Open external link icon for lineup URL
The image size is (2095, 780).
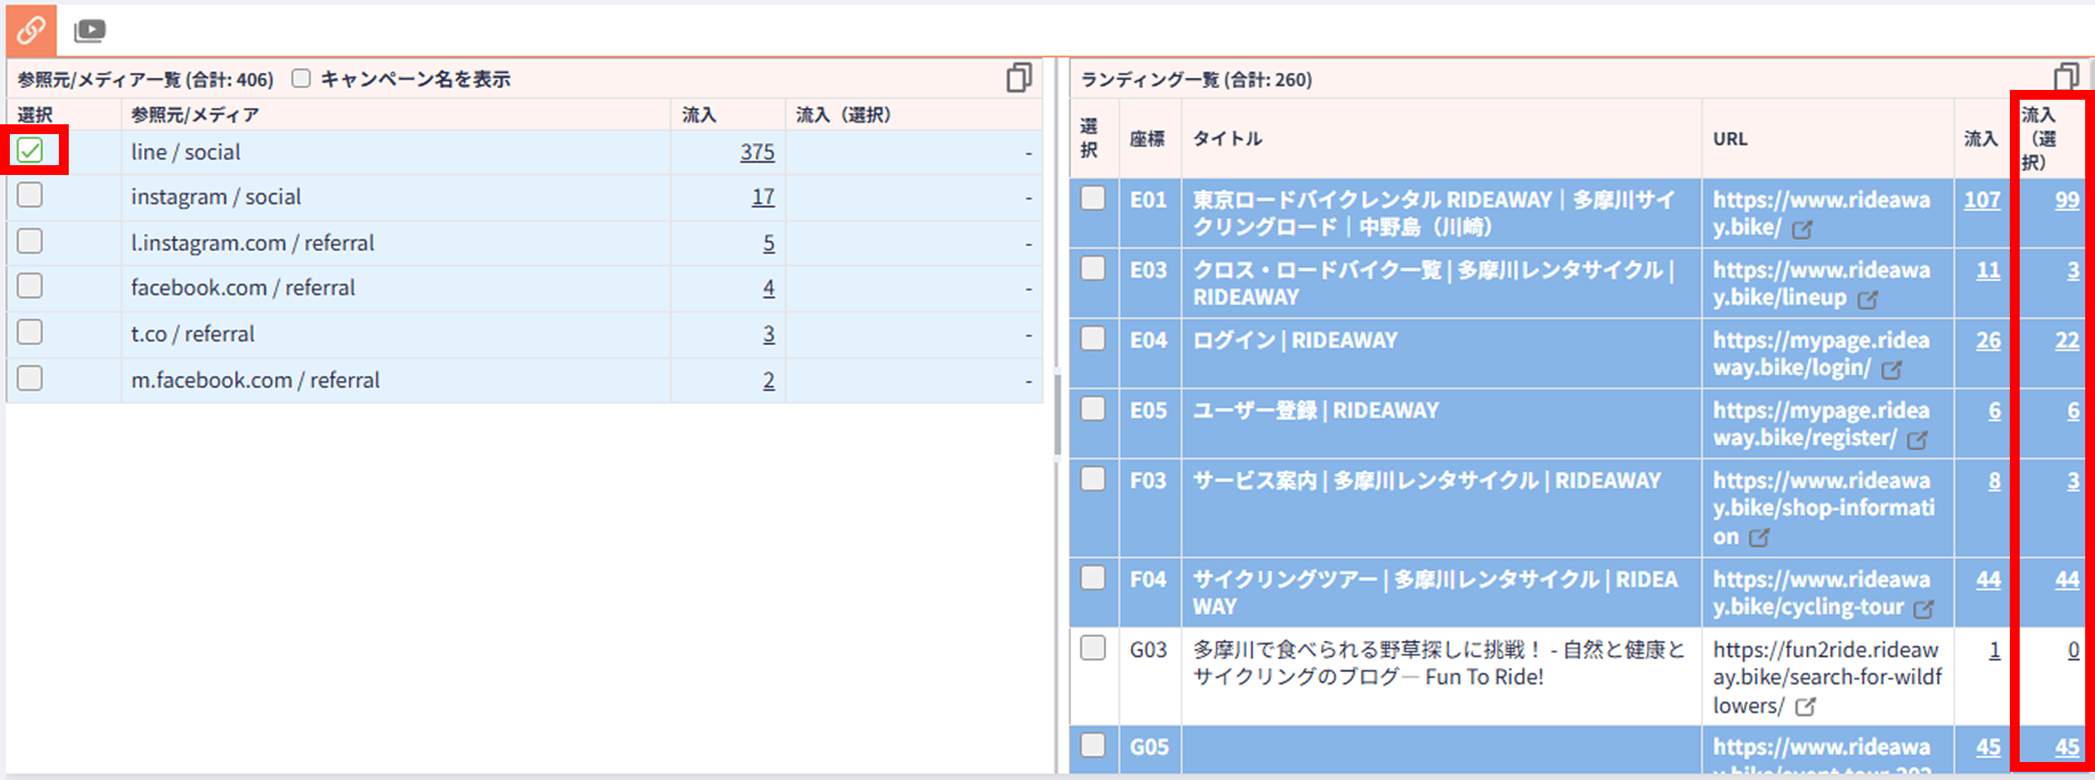(1867, 299)
